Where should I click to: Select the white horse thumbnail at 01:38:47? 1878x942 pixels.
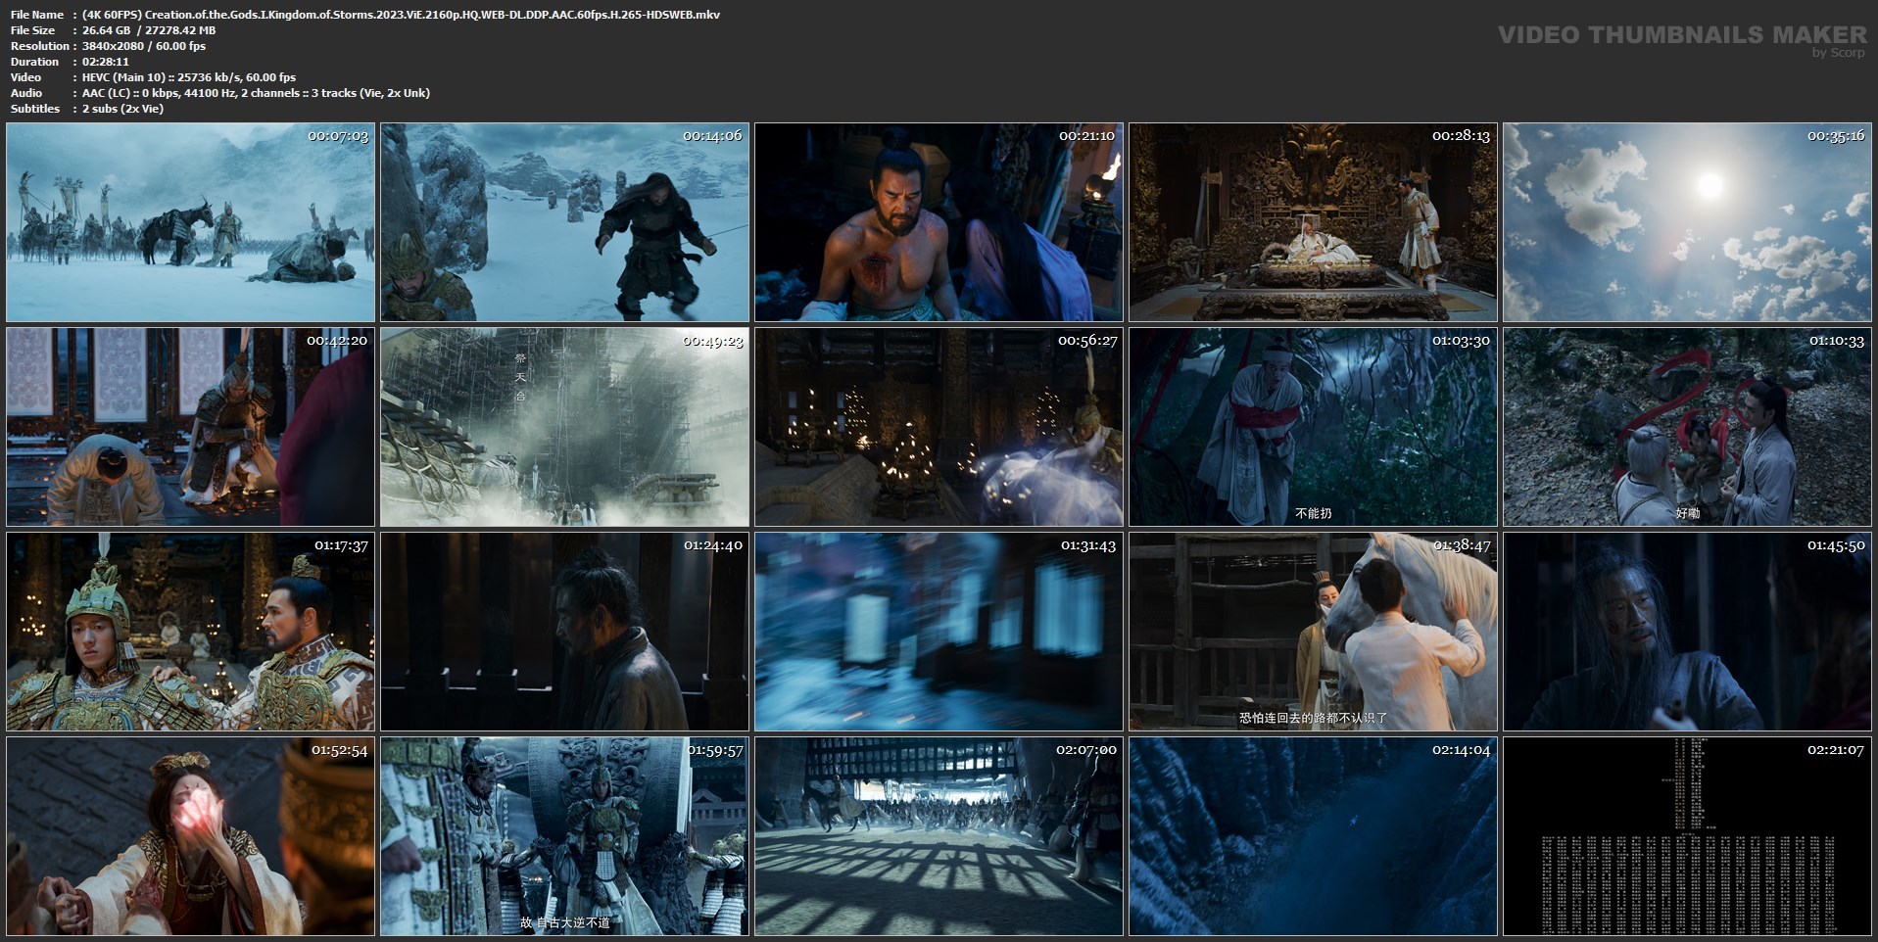1313,632
